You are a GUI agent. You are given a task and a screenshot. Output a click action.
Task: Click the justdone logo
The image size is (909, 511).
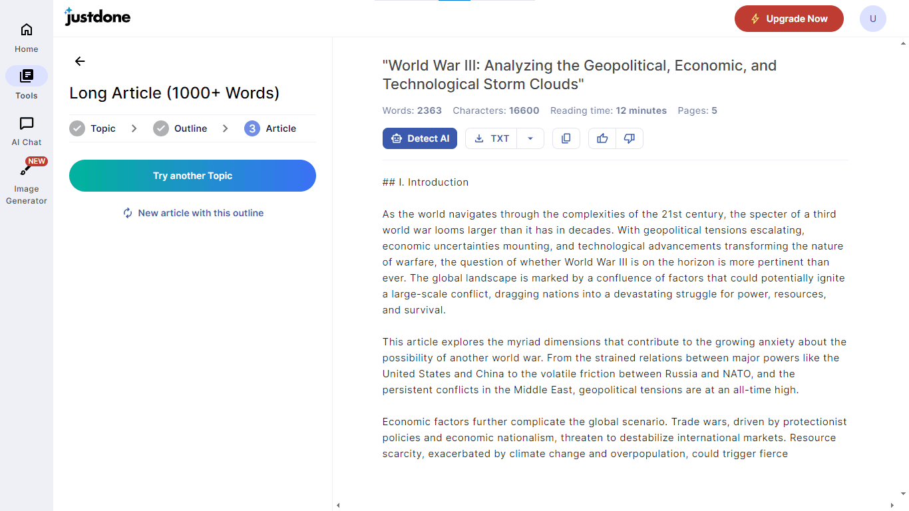click(97, 17)
